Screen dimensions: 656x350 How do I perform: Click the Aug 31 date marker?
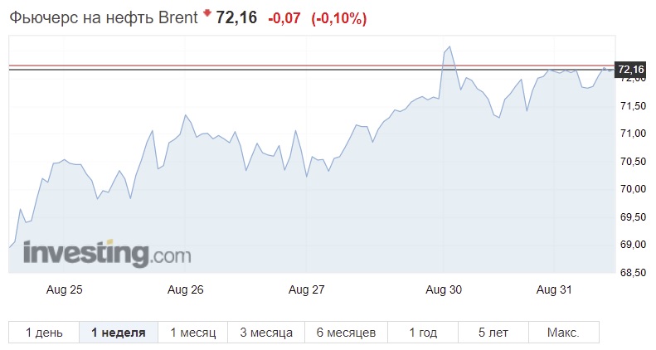click(x=554, y=289)
